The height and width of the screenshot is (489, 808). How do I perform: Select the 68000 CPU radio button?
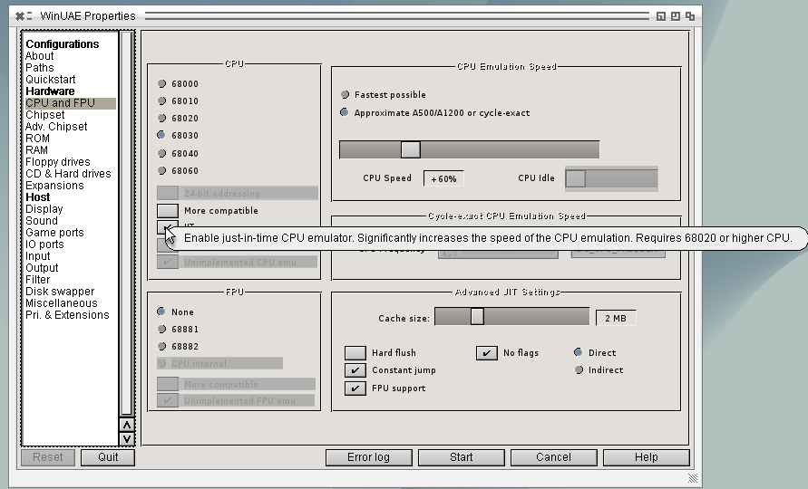[x=161, y=83]
